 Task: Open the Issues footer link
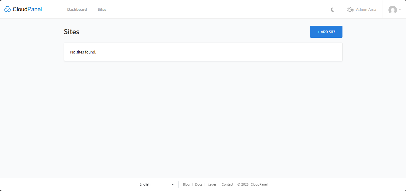[x=212, y=184]
